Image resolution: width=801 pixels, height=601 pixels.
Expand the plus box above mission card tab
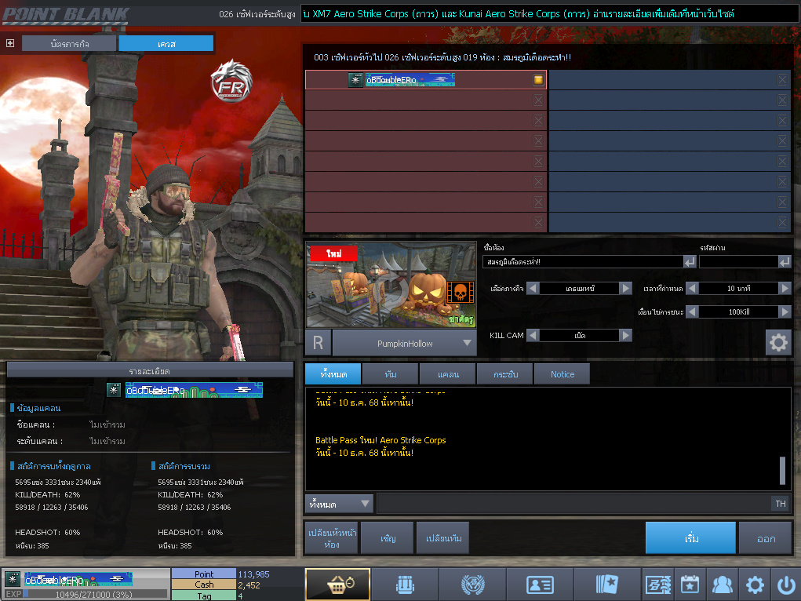tap(10, 43)
